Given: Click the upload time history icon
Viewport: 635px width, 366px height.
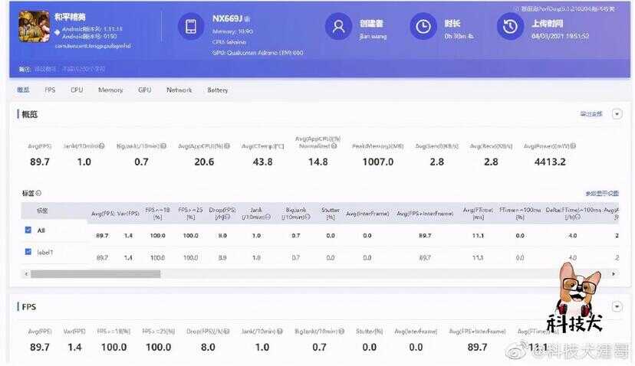Looking at the screenshot, I should (510, 27).
